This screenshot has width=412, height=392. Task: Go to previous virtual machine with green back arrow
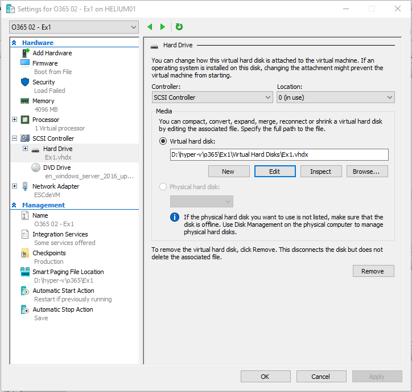point(150,27)
